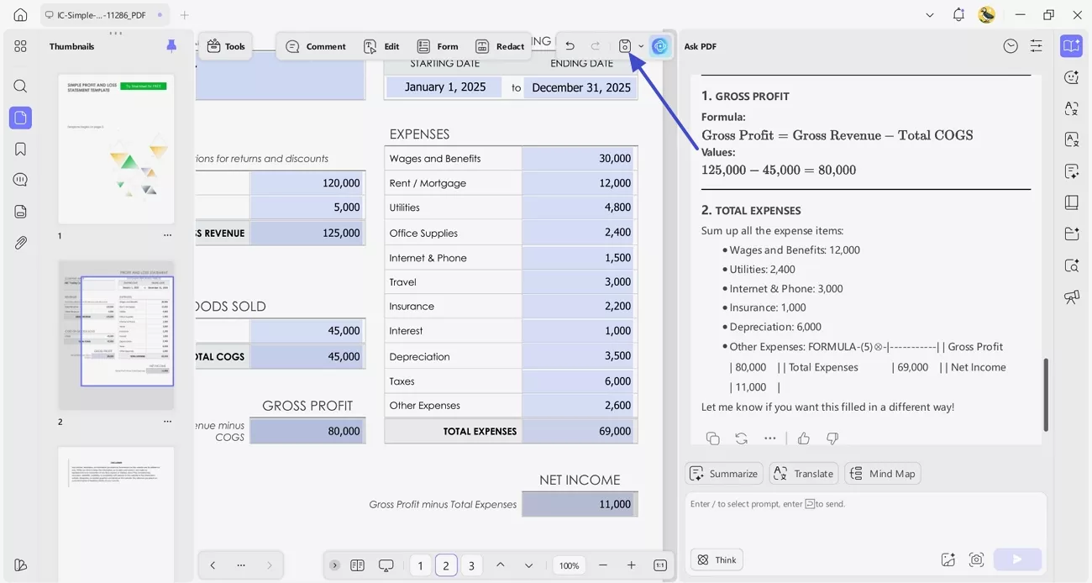Start presentation mode from the bottom bar

(x=386, y=565)
